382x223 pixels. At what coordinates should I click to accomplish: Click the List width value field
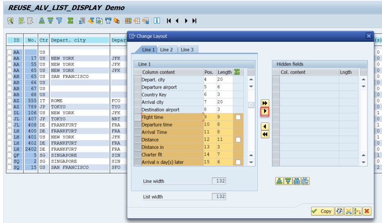[219, 197]
